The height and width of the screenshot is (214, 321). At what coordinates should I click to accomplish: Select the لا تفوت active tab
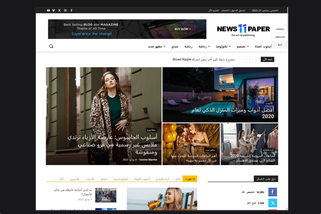[190, 179]
